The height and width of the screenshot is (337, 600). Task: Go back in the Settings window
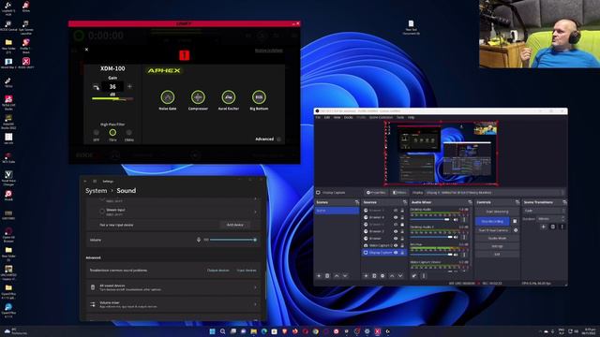click(x=85, y=181)
